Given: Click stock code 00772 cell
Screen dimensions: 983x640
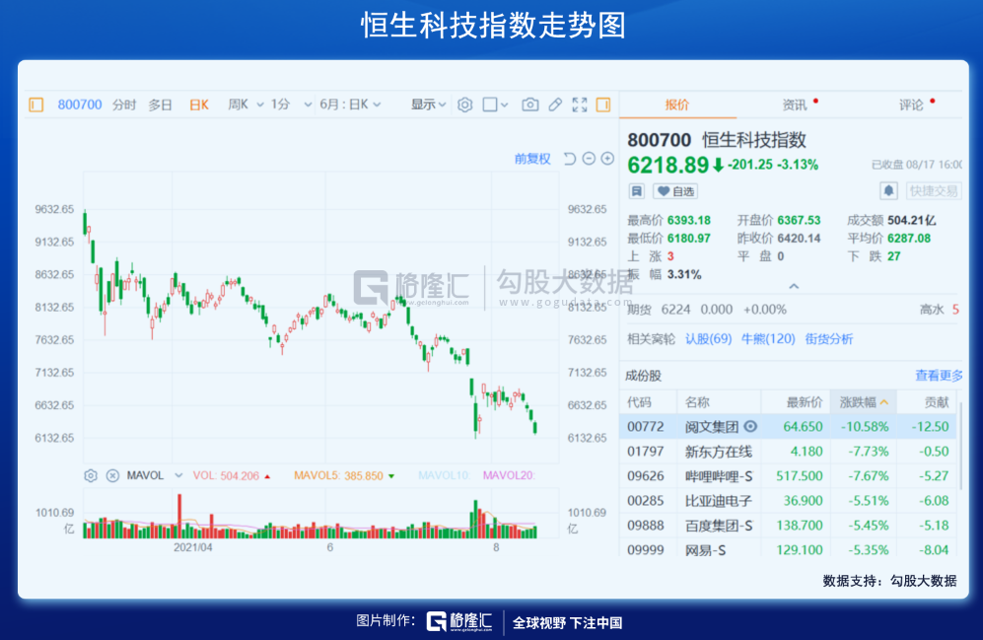Looking at the screenshot, I should 645,426.
